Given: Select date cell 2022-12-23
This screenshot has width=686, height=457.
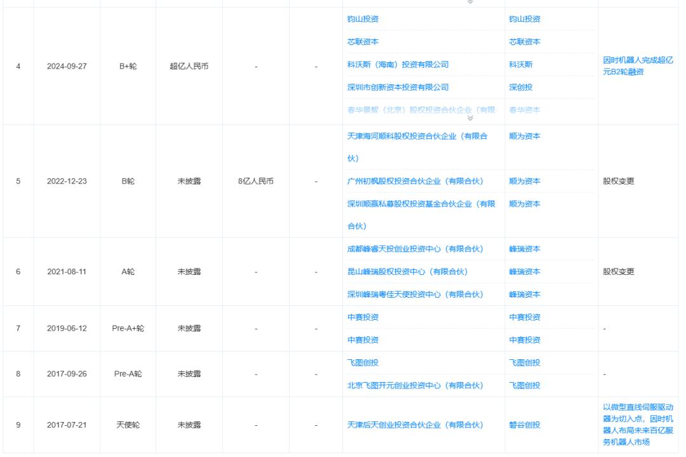Looking at the screenshot, I should click(67, 181).
